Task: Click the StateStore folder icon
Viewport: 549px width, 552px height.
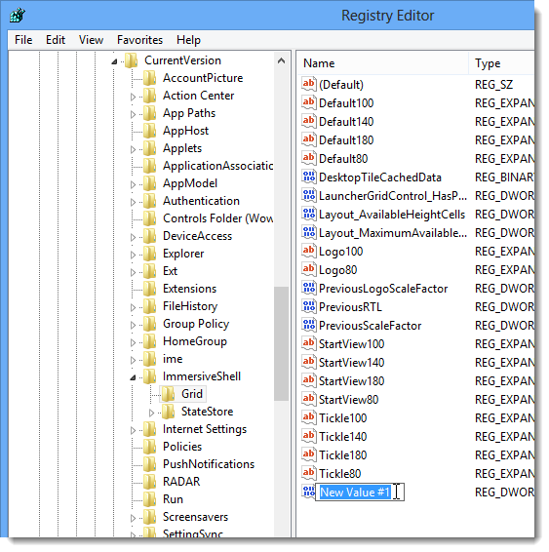Action: [168, 412]
